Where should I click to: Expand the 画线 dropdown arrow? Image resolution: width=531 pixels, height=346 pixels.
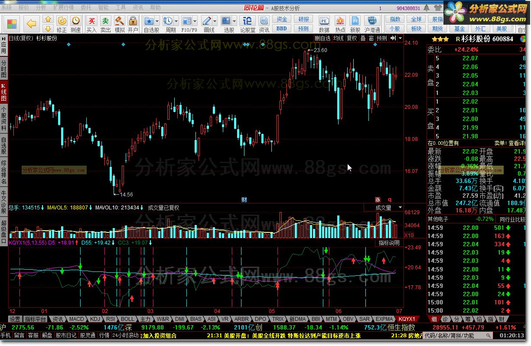tap(215, 20)
